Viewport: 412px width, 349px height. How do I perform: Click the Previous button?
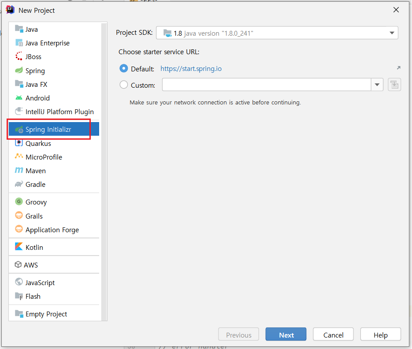[238, 334]
